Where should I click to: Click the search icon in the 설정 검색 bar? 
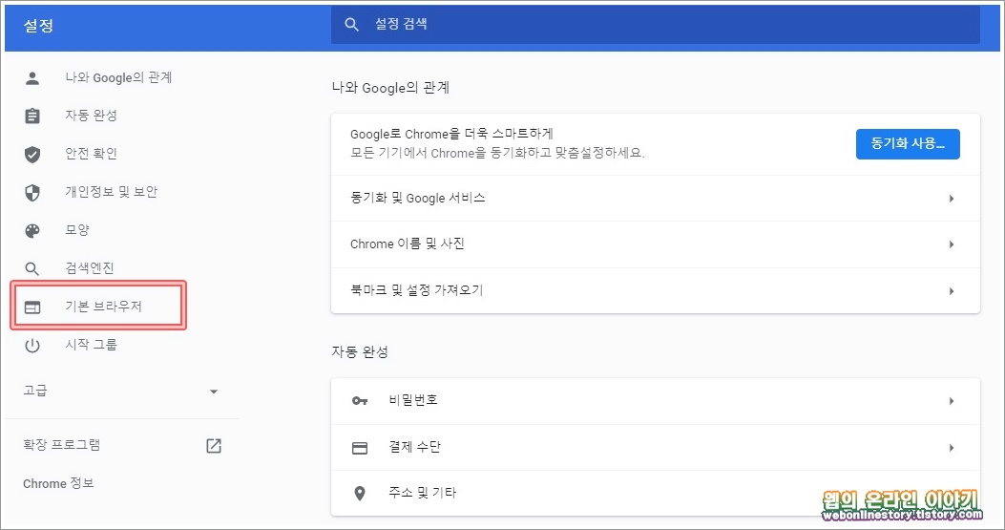click(x=351, y=25)
